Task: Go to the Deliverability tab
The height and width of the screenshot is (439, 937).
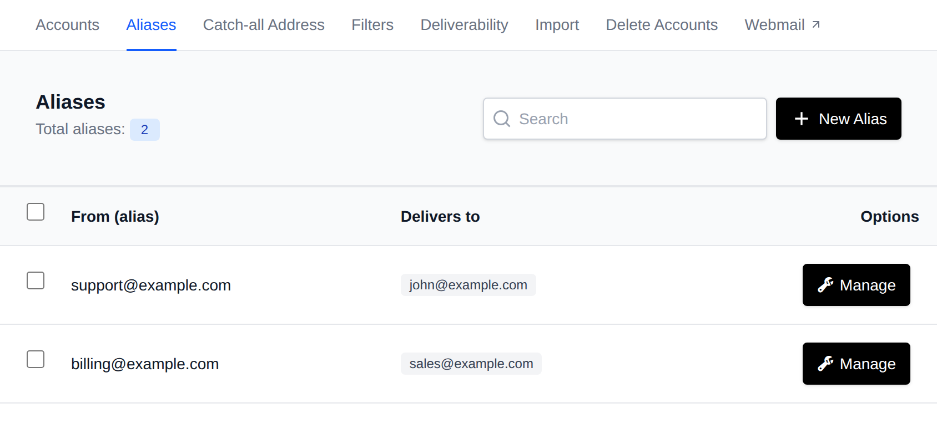Action: click(x=464, y=25)
